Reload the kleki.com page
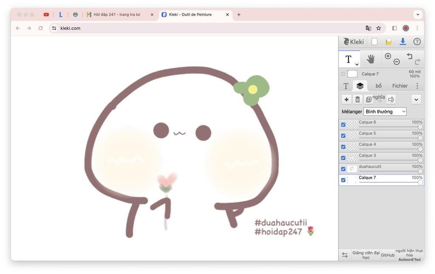435x274 pixels. (x=40, y=28)
